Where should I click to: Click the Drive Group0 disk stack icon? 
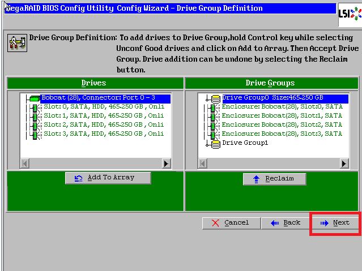[x=216, y=98]
